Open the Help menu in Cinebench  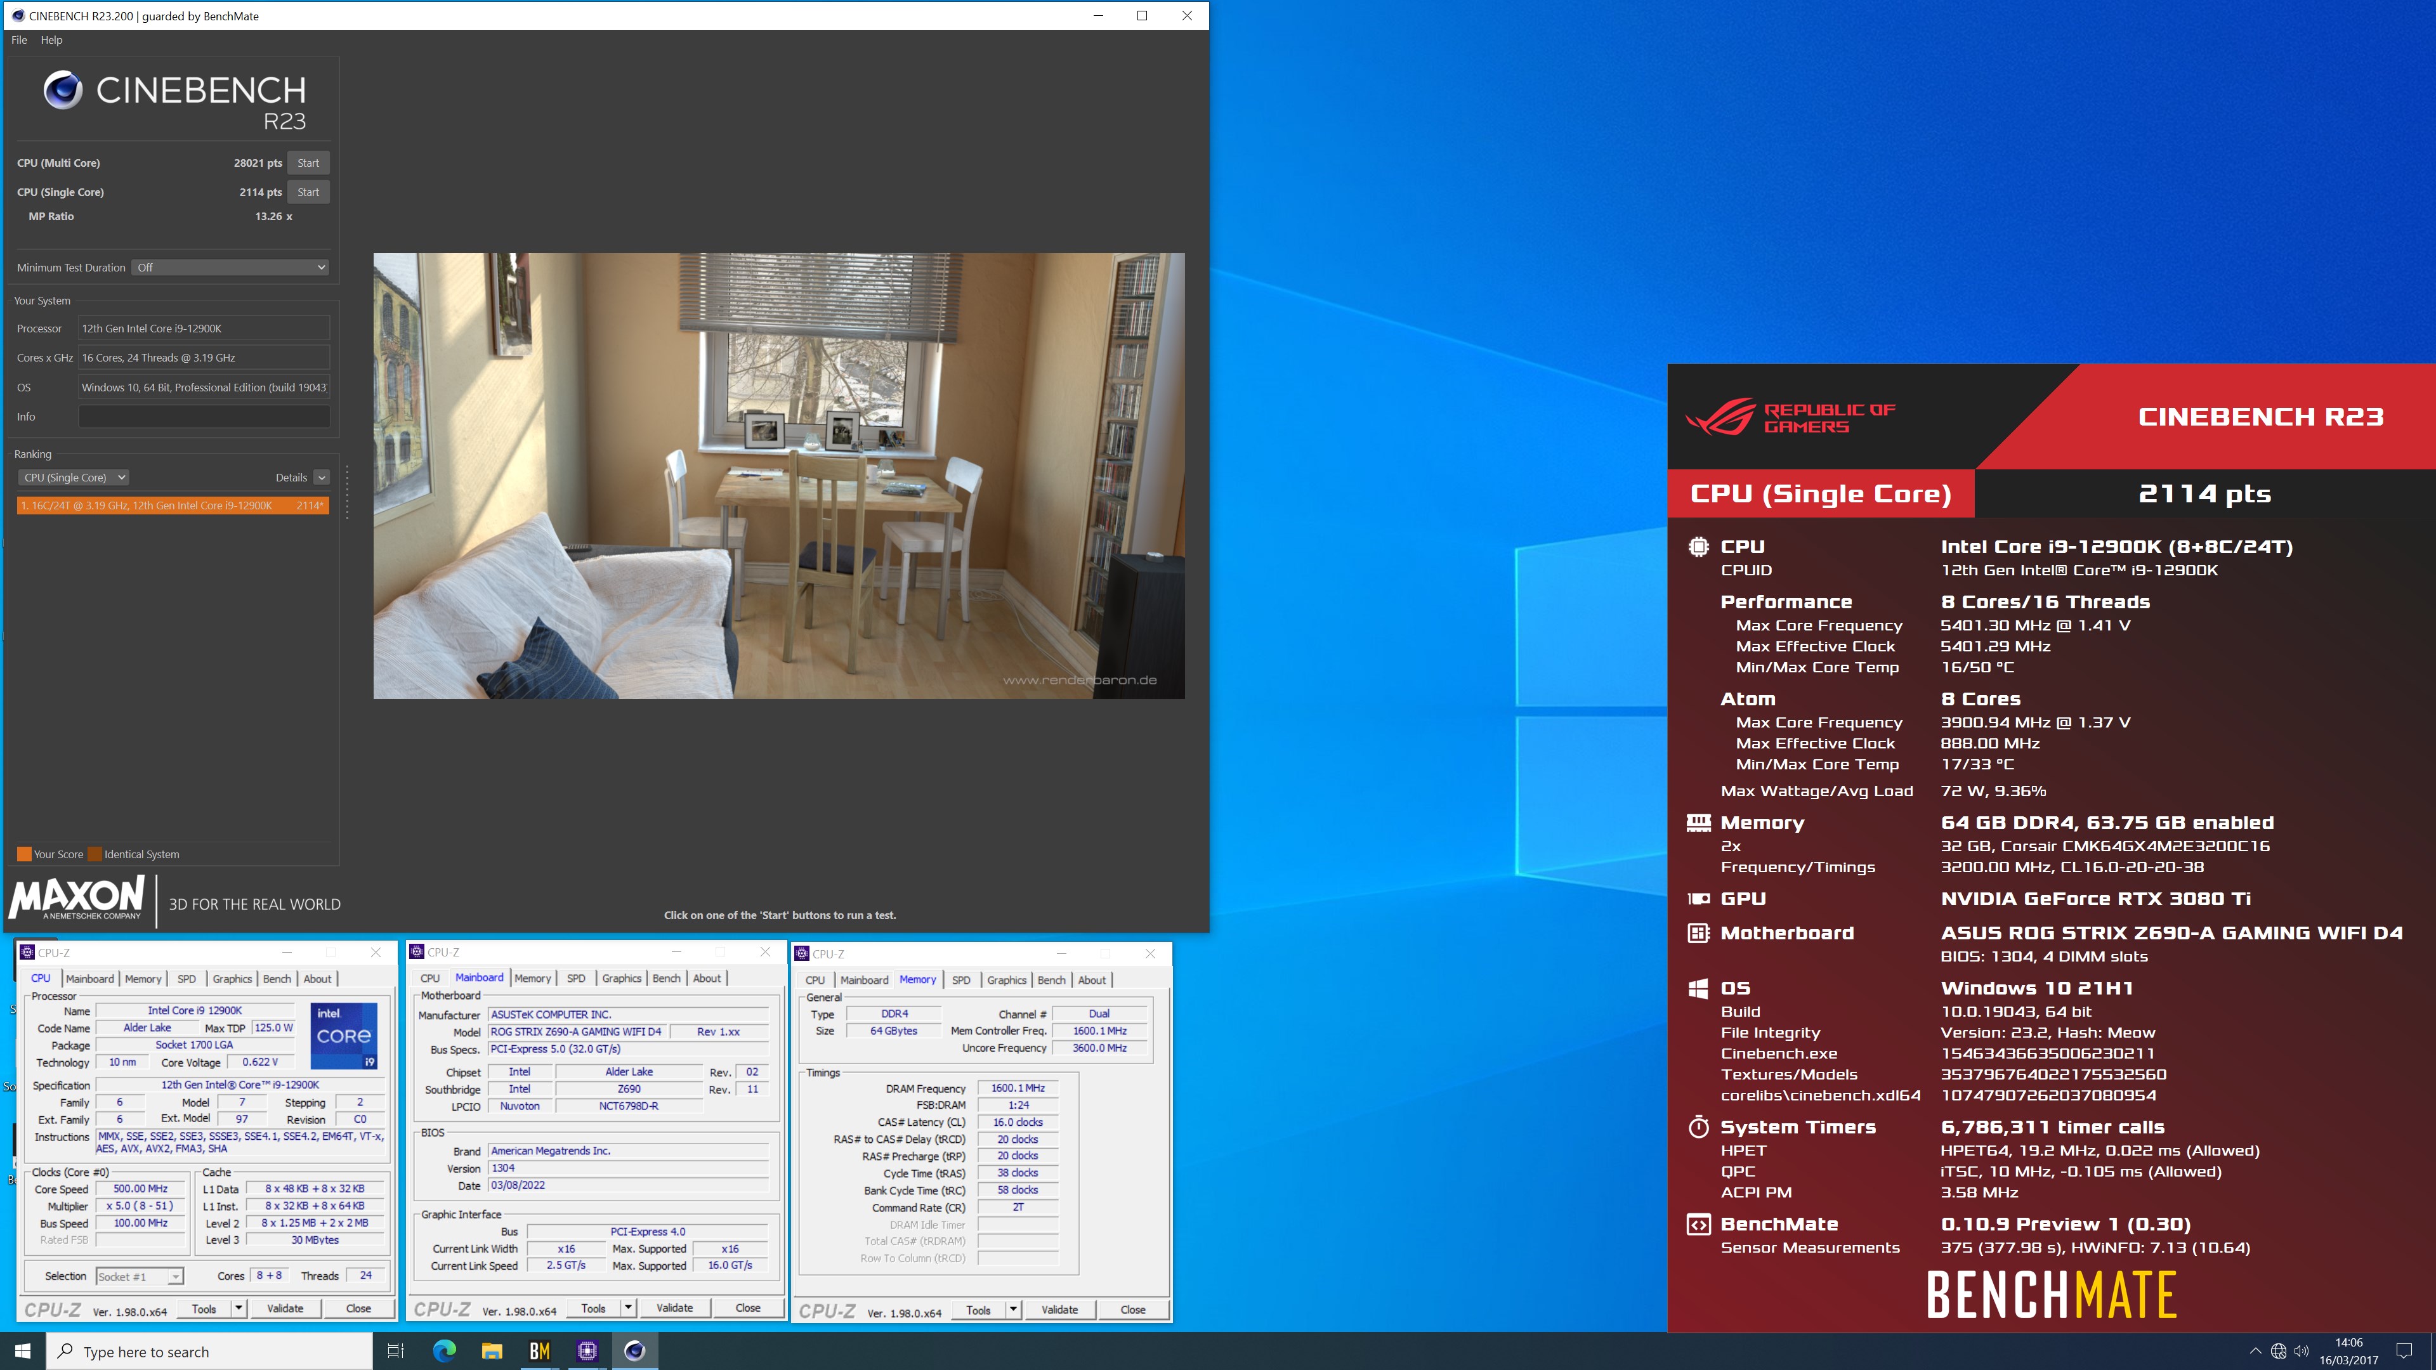point(51,40)
